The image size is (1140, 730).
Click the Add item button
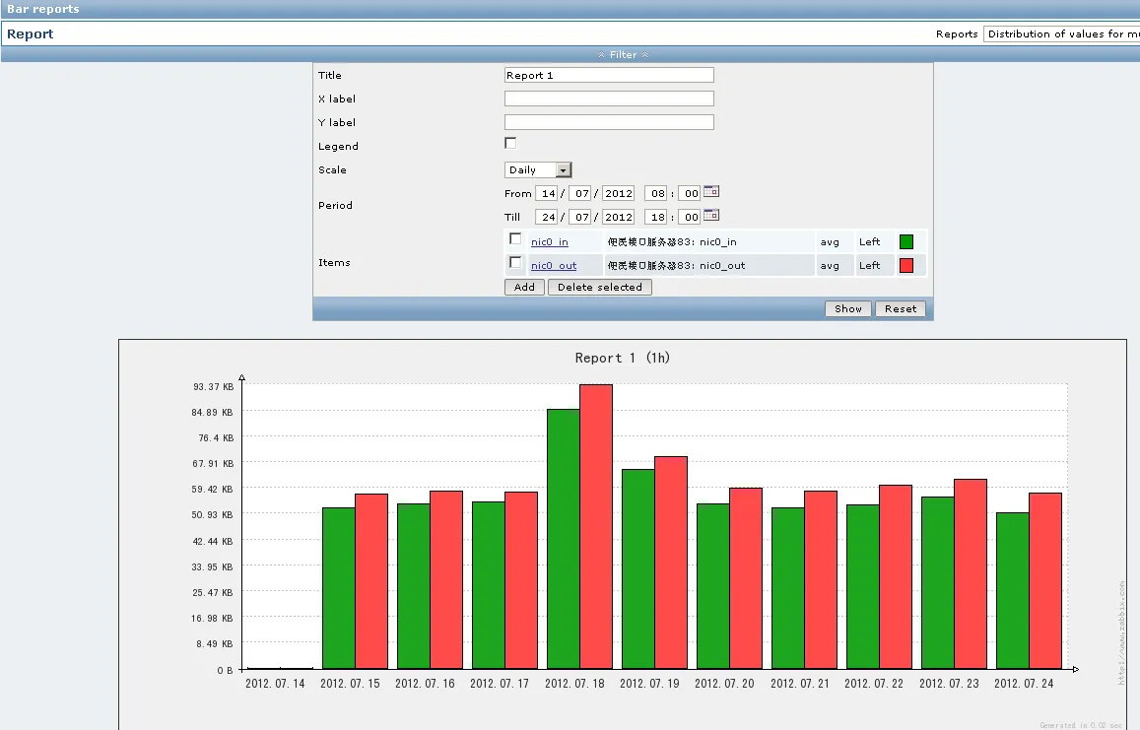(524, 288)
